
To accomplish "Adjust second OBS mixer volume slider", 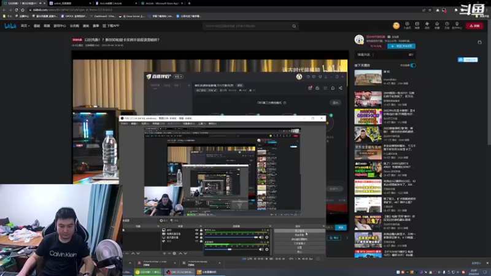I will pyautogui.click(x=231, y=250).
